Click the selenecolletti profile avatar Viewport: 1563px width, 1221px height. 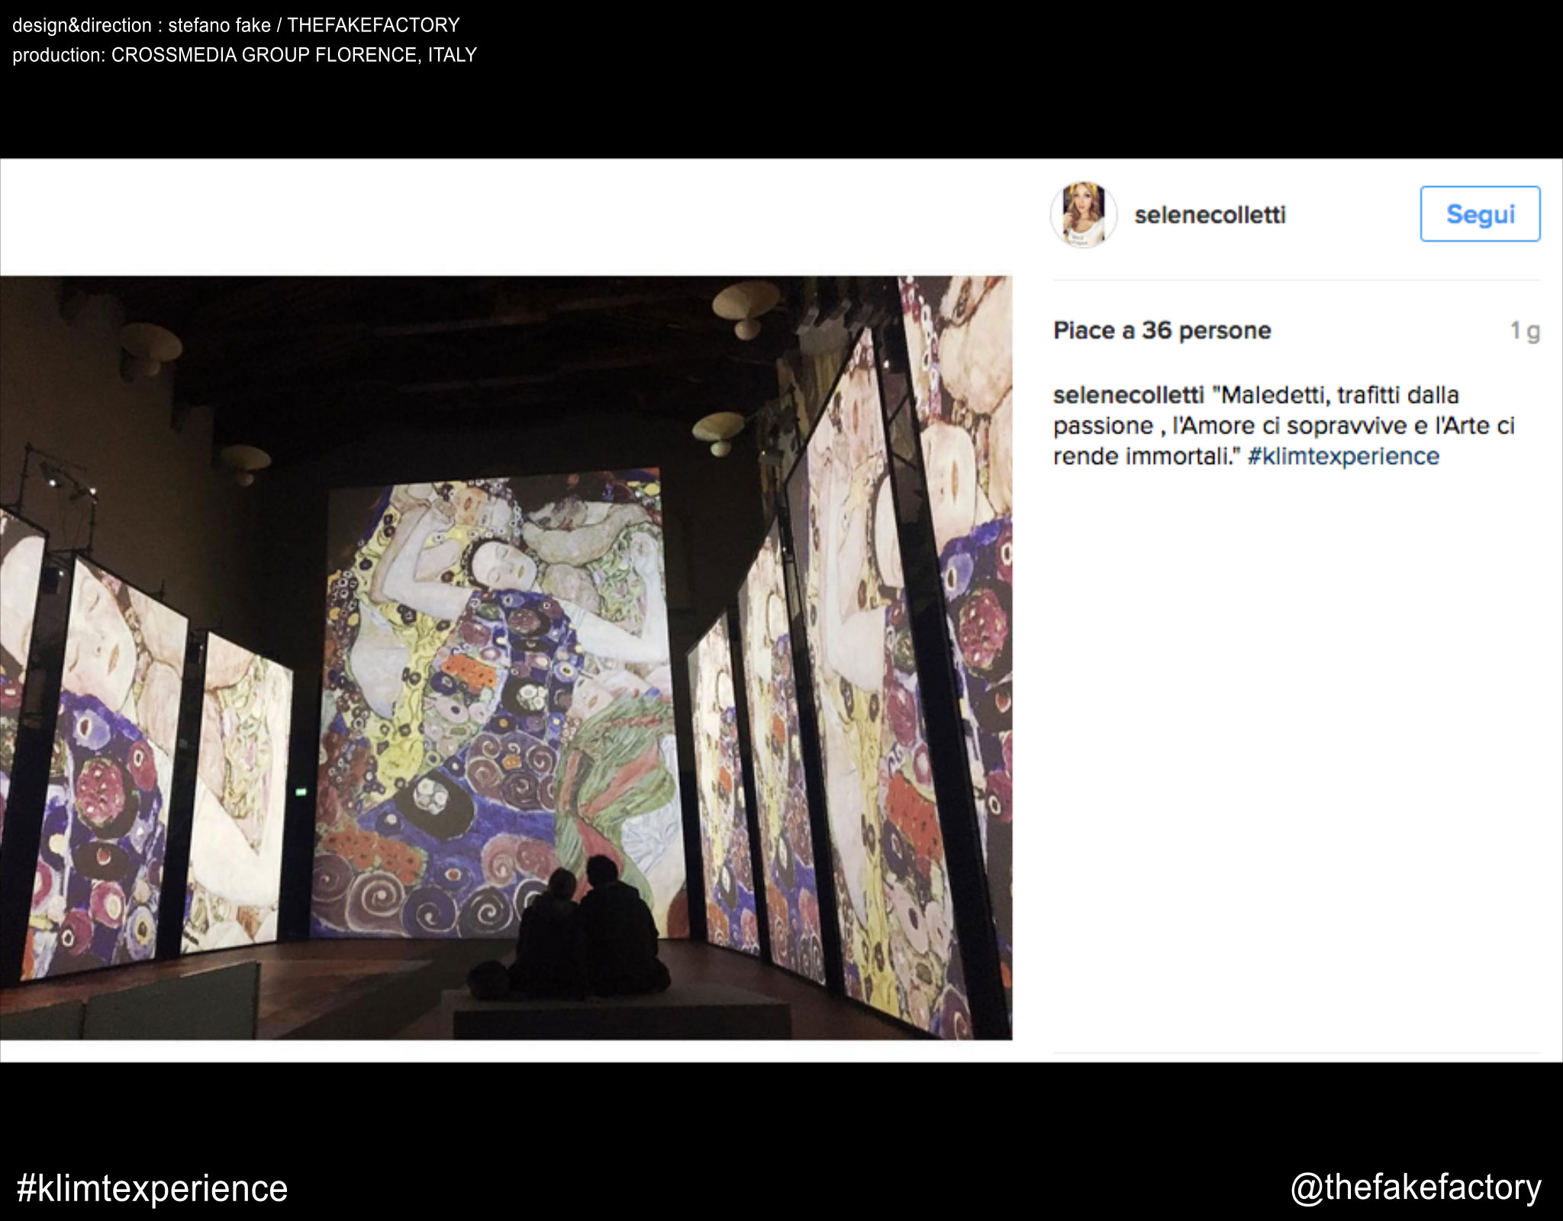[1084, 214]
